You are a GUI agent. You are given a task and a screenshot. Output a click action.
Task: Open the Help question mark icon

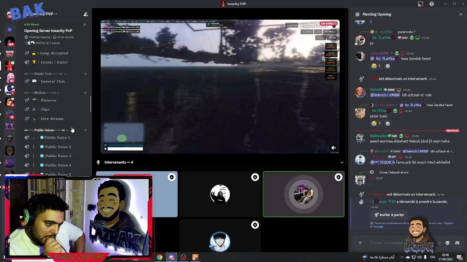click(432, 4)
